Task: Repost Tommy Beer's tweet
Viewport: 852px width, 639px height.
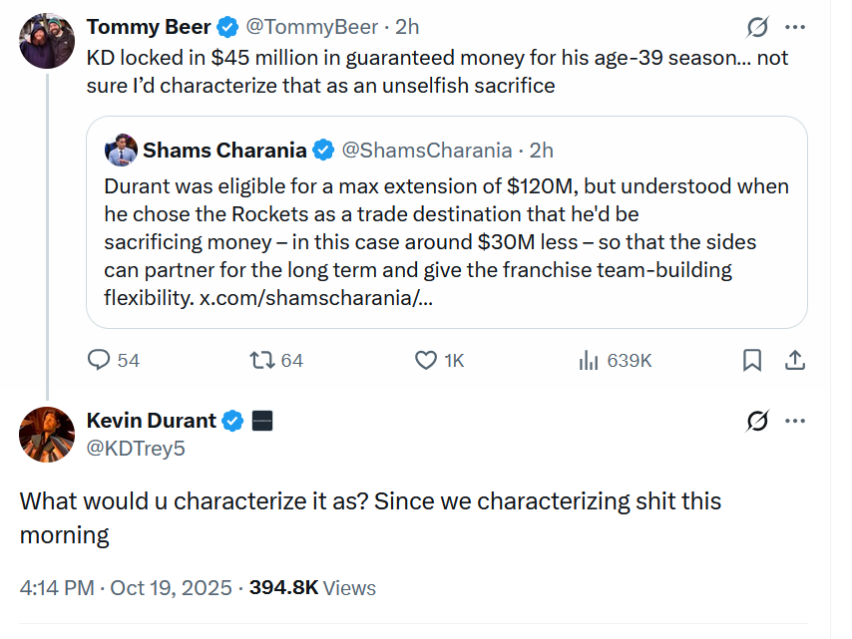Action: [262, 360]
